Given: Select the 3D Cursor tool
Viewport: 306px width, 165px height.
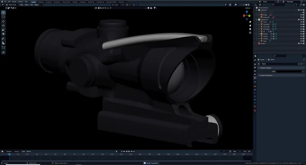Looking at the screenshot, I should [x=3, y=17].
